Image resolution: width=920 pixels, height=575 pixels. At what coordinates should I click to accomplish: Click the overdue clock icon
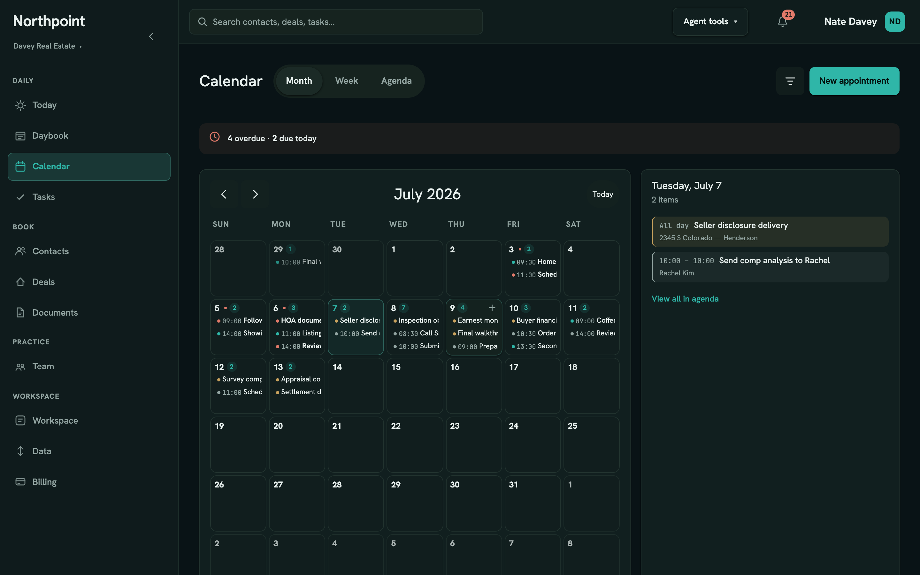[x=215, y=137]
